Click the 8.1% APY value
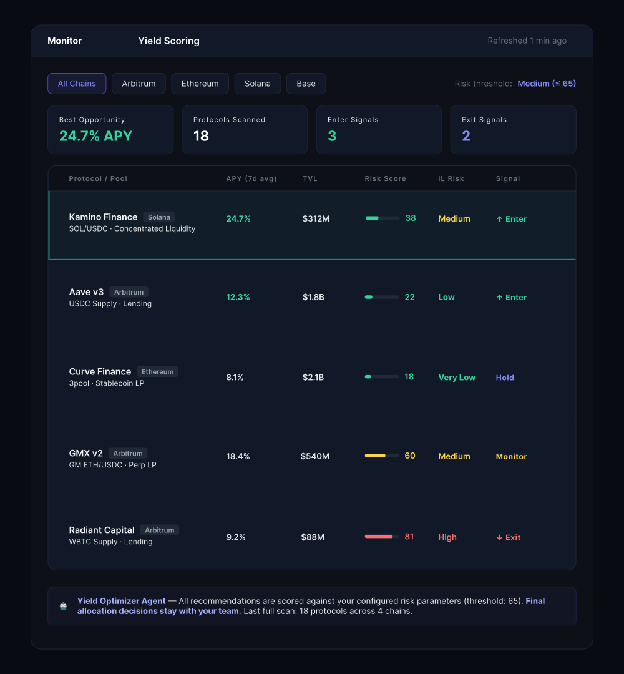 click(x=235, y=378)
